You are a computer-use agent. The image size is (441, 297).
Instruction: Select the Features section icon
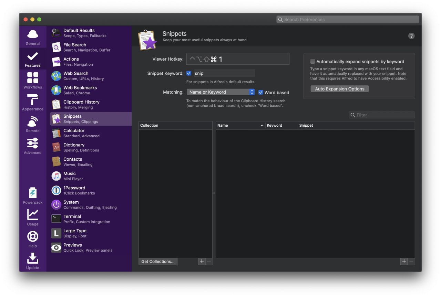click(x=33, y=59)
